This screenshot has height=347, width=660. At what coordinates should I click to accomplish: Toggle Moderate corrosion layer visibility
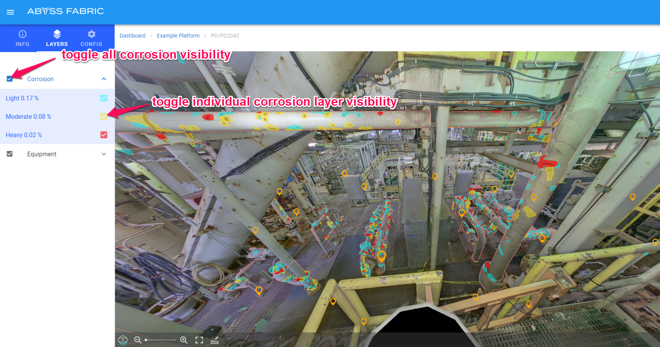(x=104, y=116)
